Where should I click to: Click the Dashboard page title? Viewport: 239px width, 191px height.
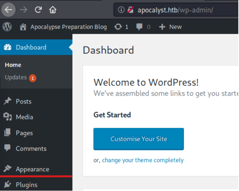coord(108,50)
